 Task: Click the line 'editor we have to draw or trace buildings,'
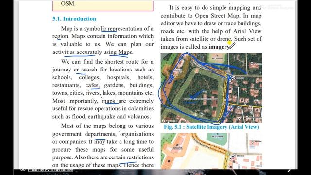(x=211, y=23)
